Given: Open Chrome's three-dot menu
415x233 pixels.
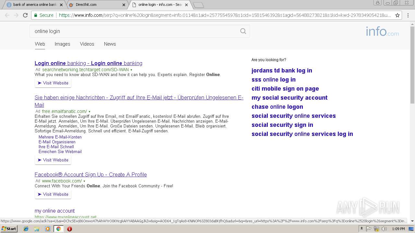Looking at the screenshot, I should pyautogui.click(x=409, y=15).
